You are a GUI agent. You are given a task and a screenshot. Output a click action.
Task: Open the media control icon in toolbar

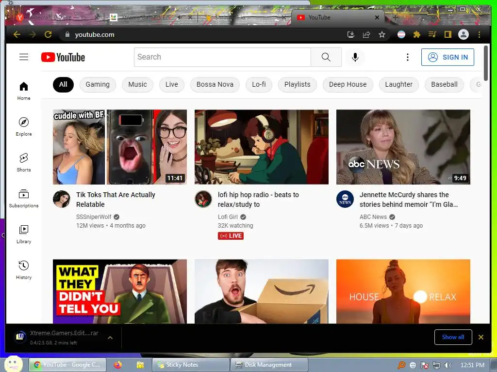tap(432, 34)
